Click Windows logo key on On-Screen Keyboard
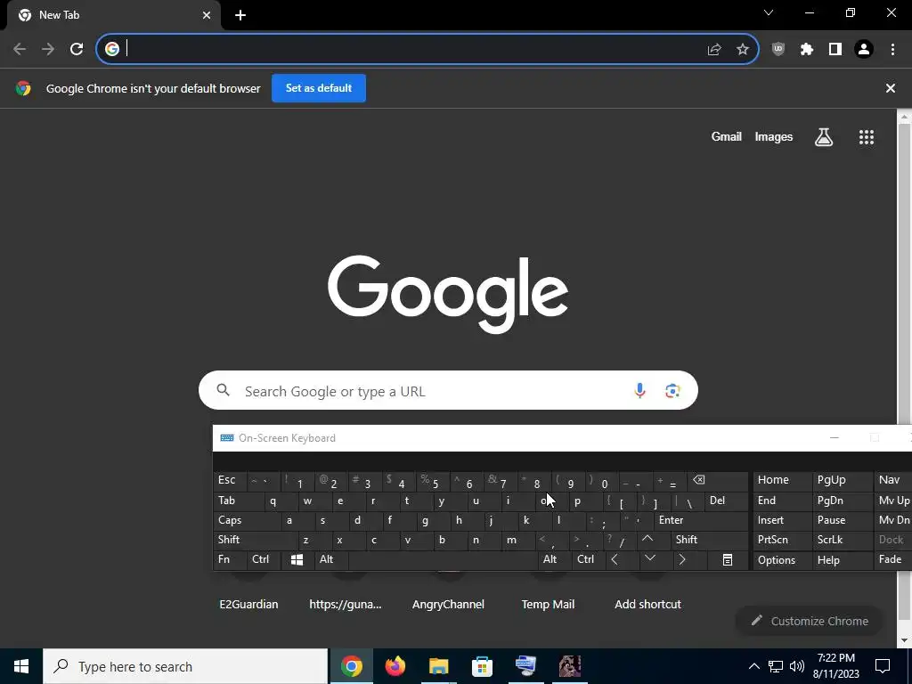 pyautogui.click(x=297, y=560)
